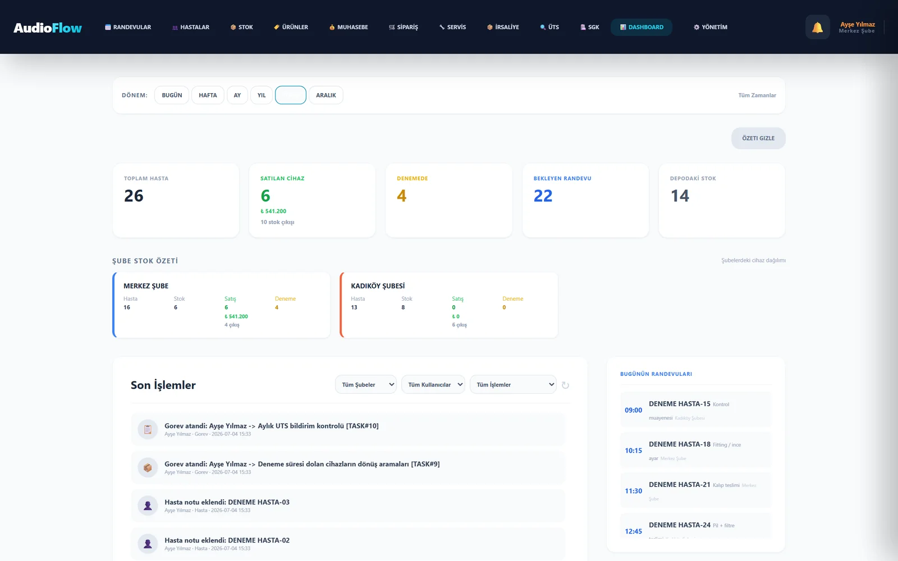Open the Tüm Kullanıcılar dropdown

433,384
